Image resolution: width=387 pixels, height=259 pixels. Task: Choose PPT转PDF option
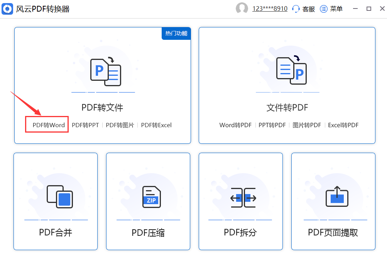272,125
